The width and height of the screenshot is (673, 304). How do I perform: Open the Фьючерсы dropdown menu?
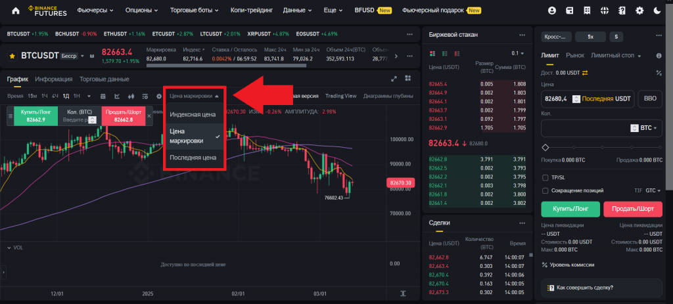[x=95, y=11]
